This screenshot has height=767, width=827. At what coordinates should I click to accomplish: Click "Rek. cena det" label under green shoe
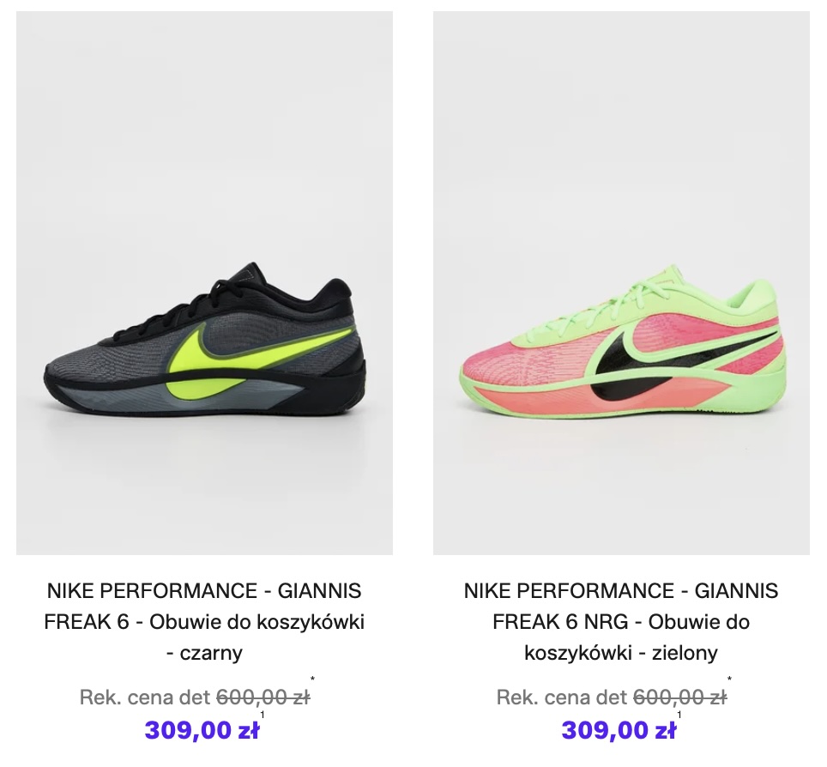click(561, 698)
